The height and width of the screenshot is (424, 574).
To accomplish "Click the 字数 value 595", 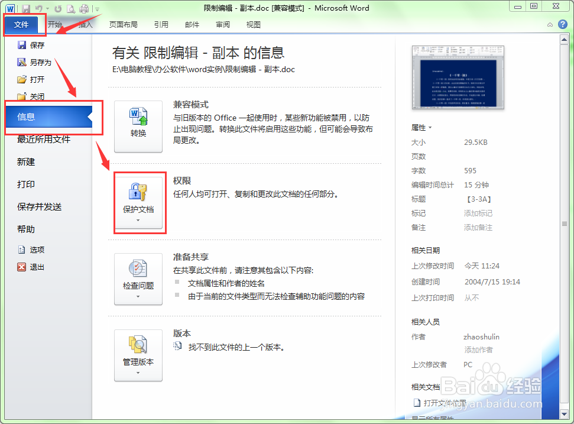I will (470, 171).
